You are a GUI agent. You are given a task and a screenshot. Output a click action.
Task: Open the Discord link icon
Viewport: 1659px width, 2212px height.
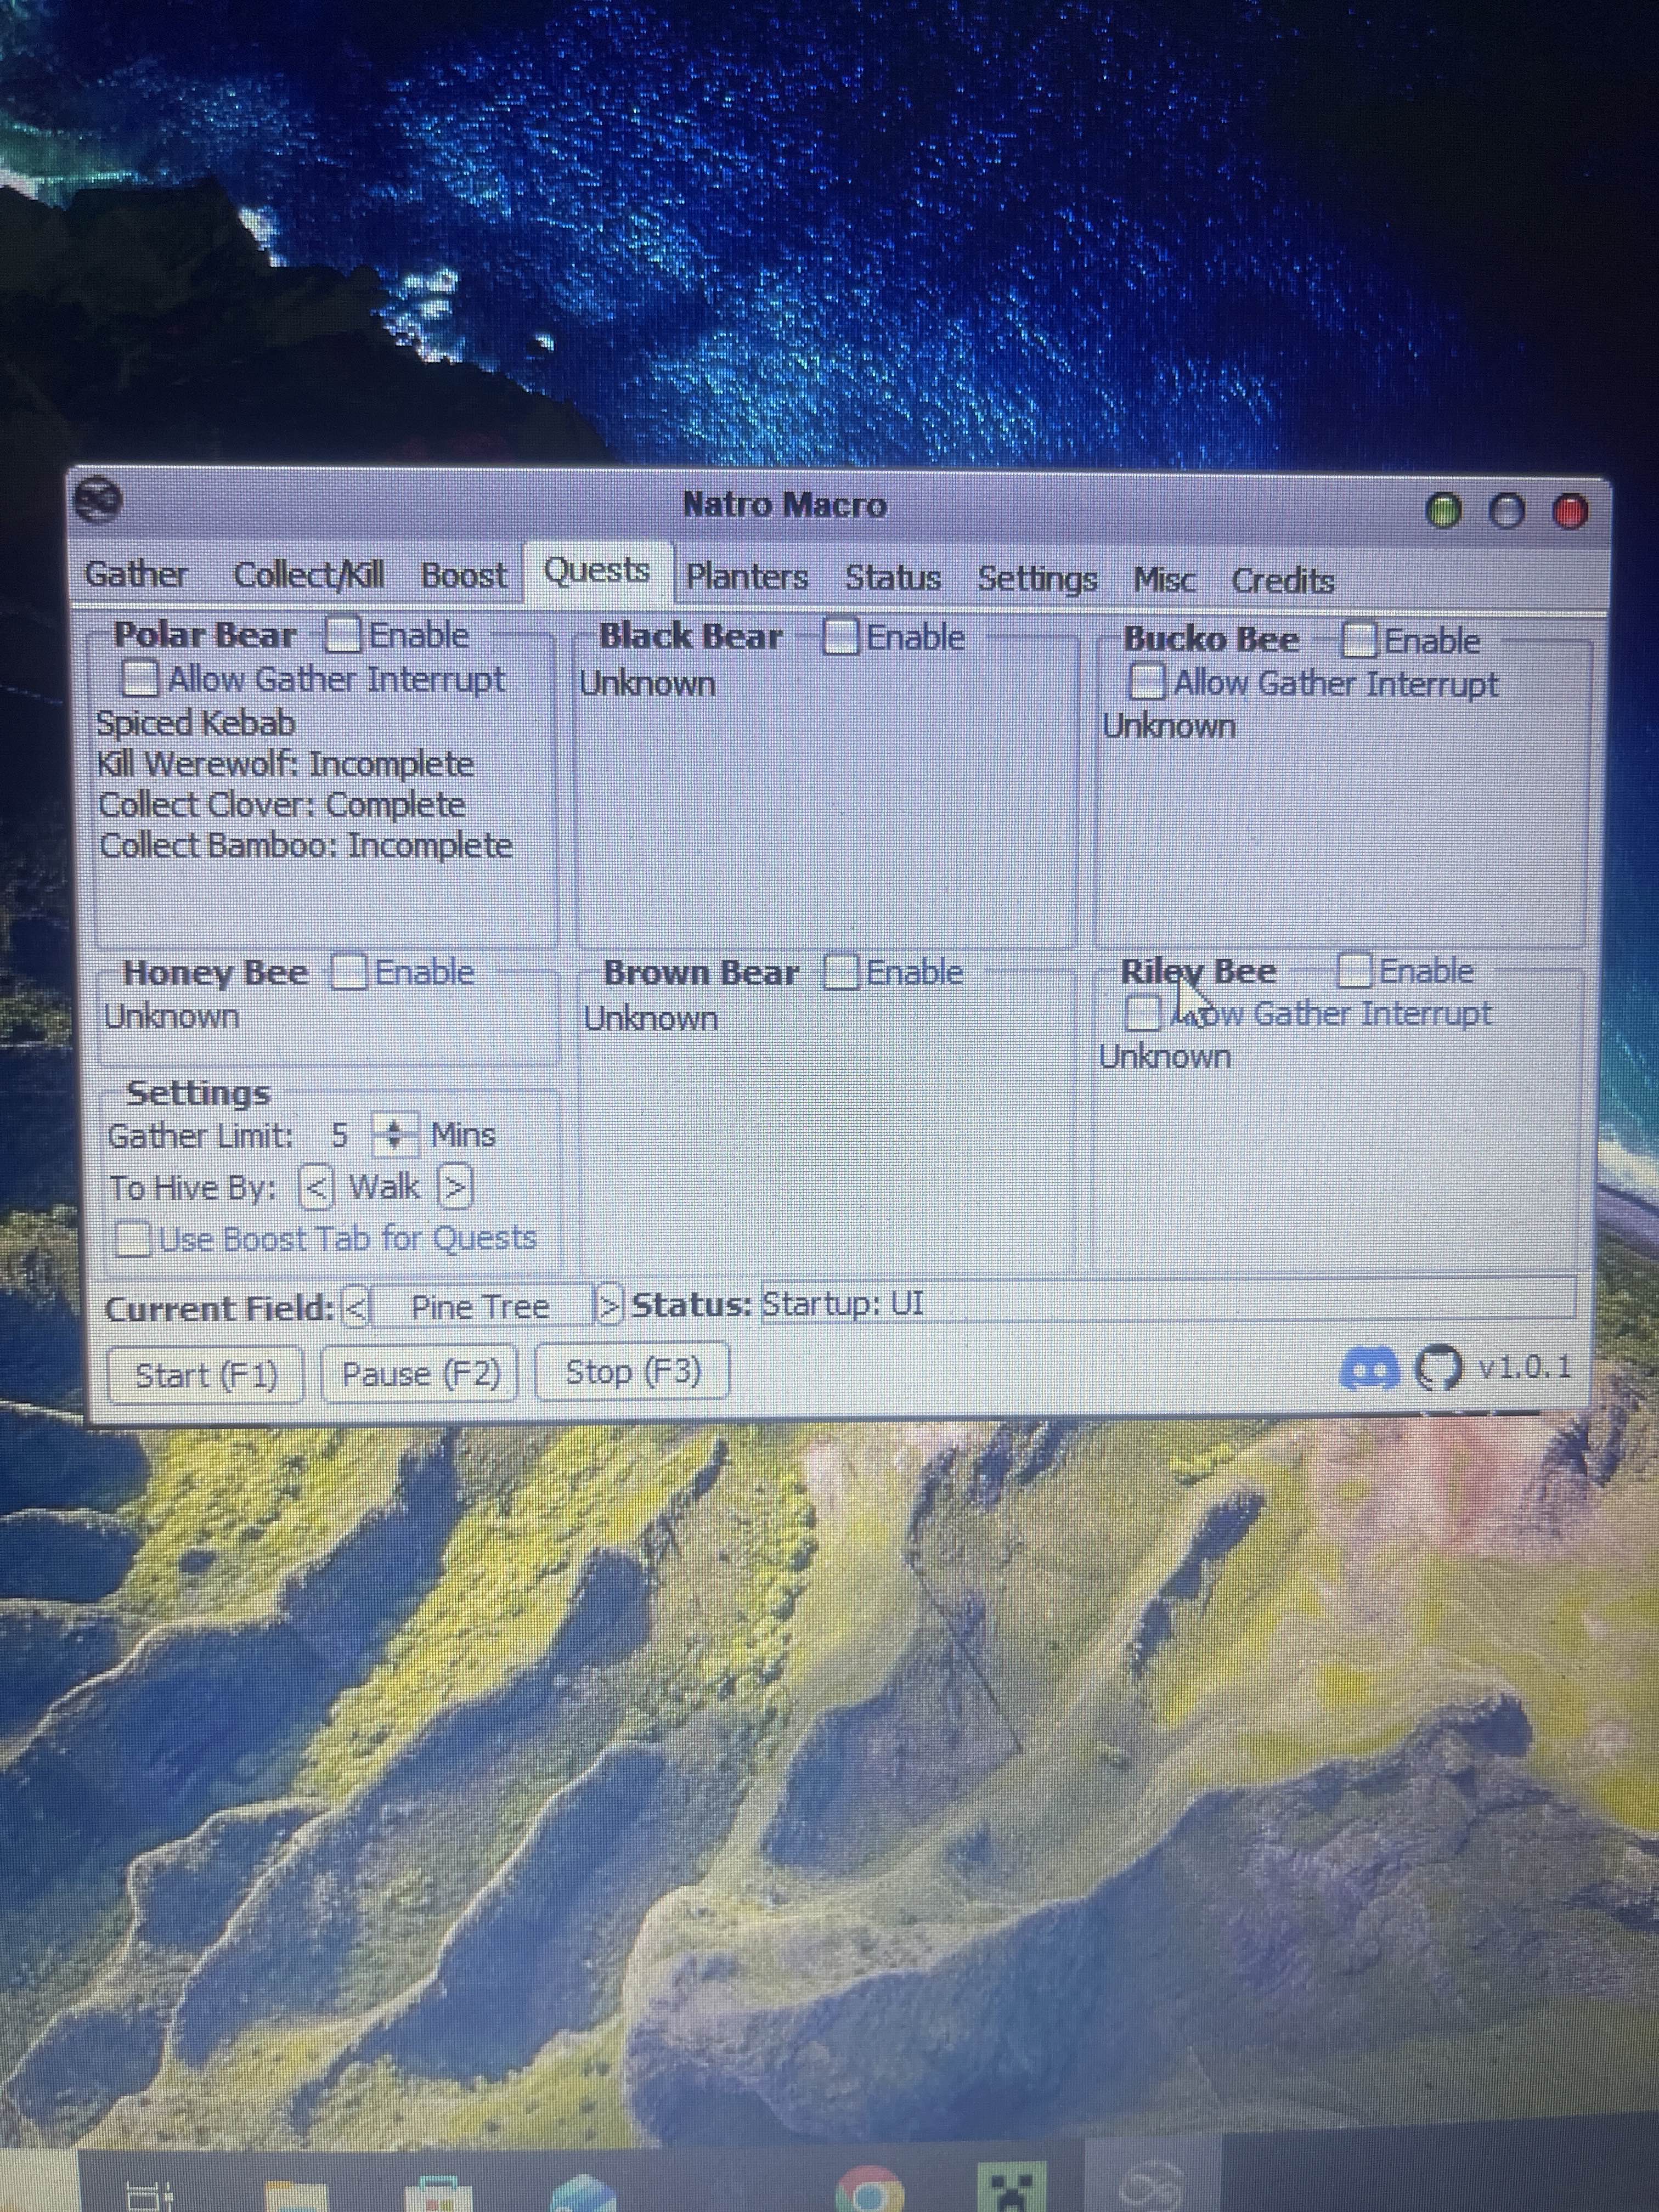click(1370, 1370)
